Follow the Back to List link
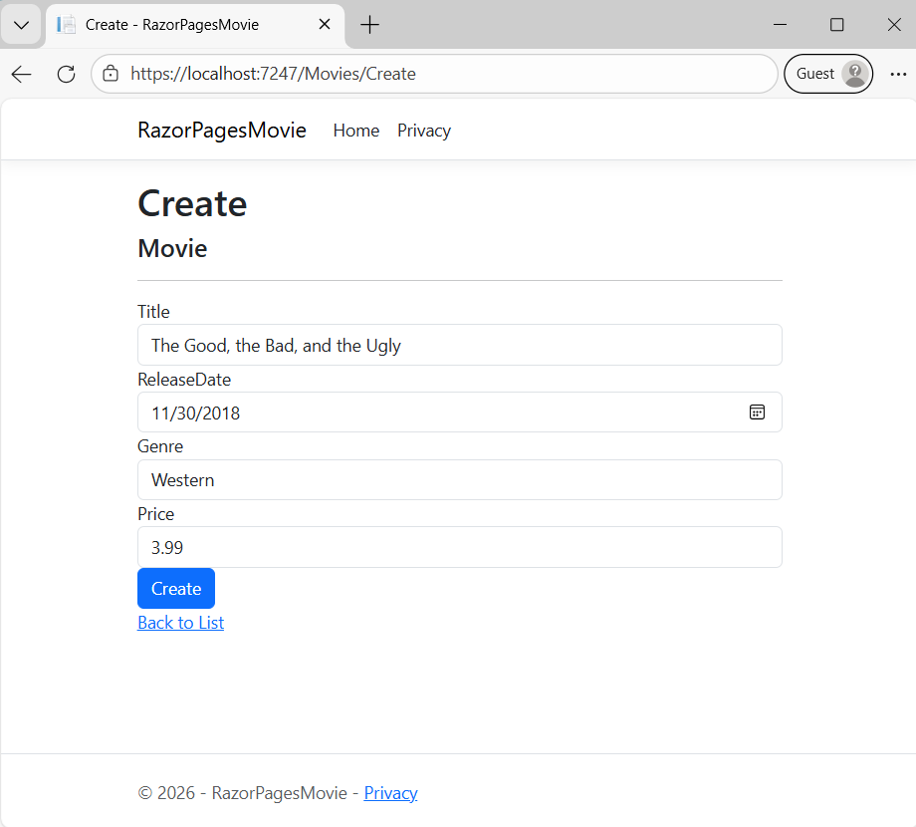Image resolution: width=916 pixels, height=827 pixels. pos(180,622)
